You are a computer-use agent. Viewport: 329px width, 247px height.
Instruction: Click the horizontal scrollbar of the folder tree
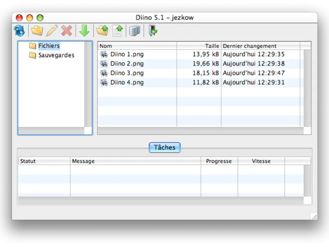click(51, 130)
